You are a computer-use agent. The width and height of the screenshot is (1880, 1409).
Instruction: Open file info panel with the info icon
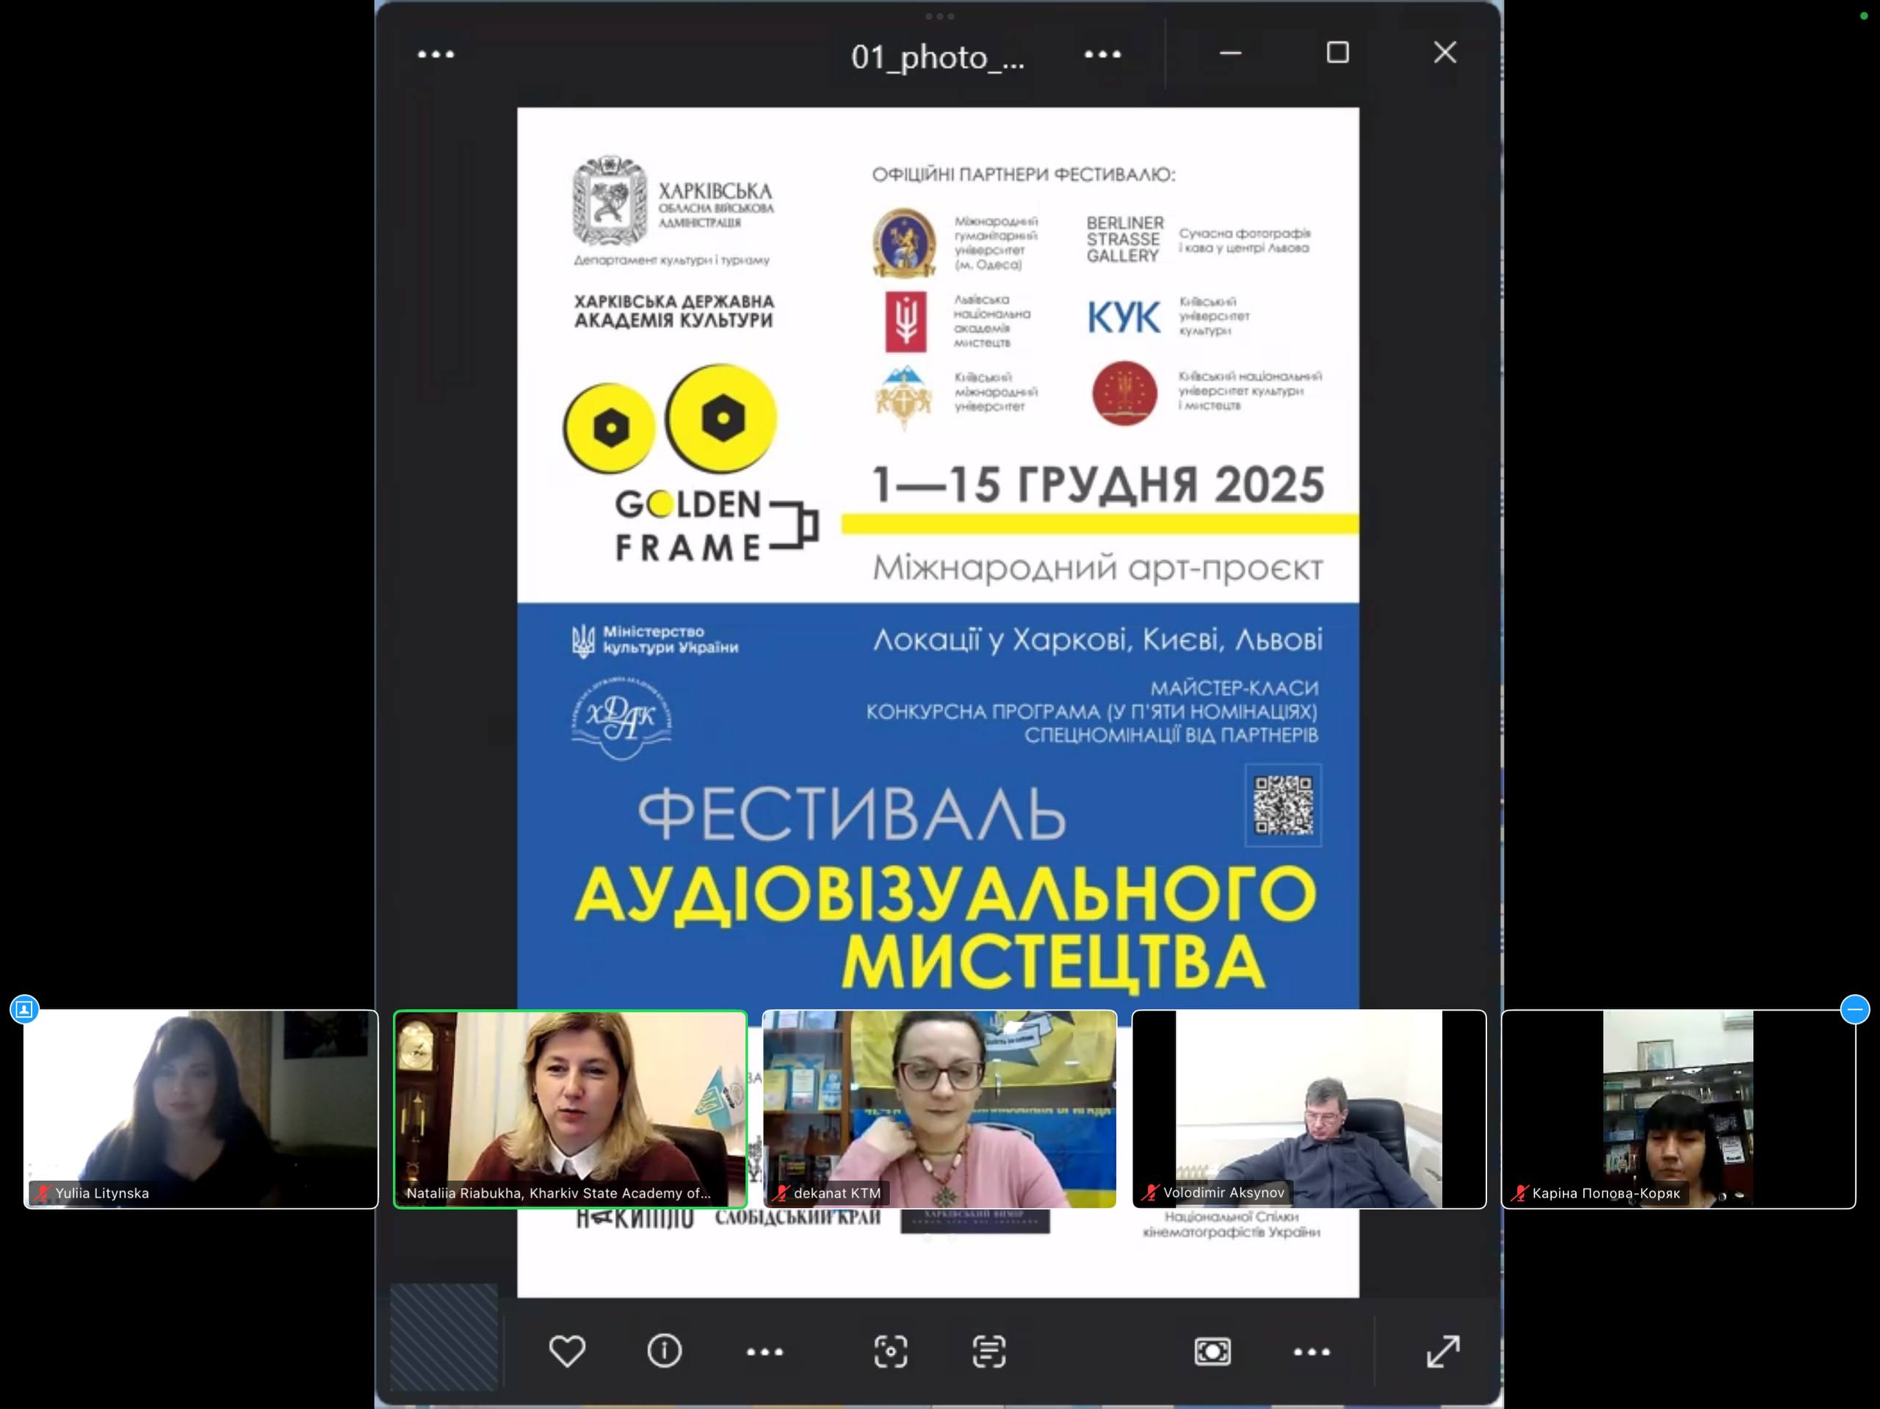pyautogui.click(x=664, y=1350)
